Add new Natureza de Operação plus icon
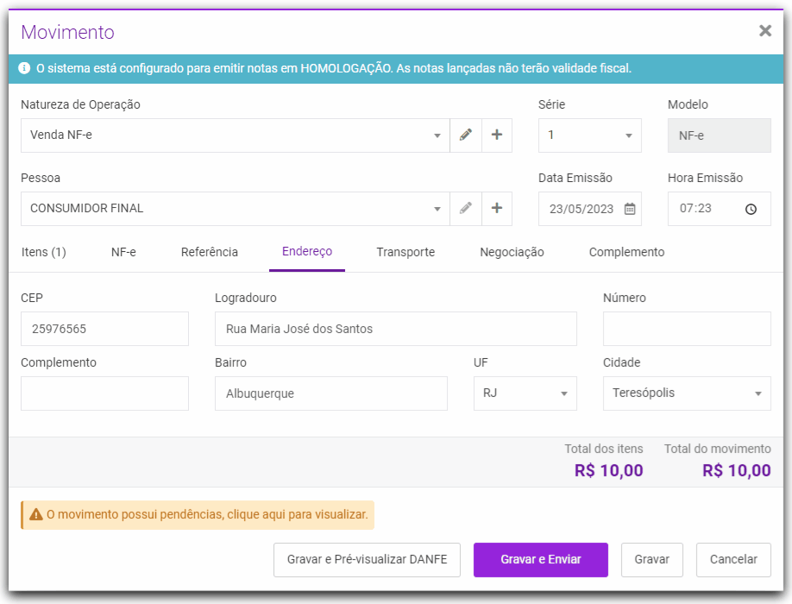The width and height of the screenshot is (792, 604). point(497,135)
